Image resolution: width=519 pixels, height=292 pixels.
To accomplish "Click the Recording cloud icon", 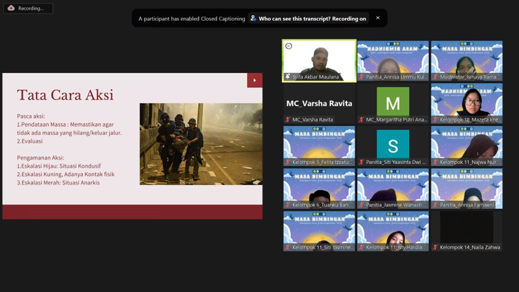I will 11,8.
